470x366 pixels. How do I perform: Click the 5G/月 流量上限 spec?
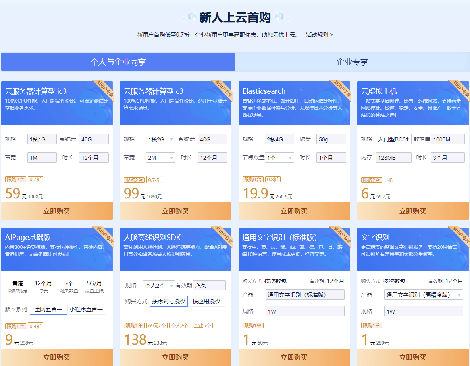94,287
